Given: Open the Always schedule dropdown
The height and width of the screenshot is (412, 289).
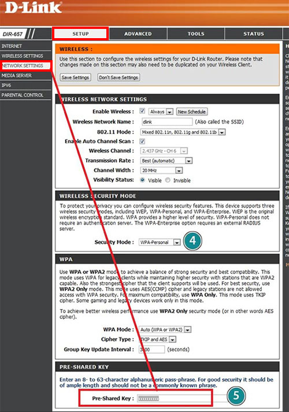Looking at the screenshot, I should (x=161, y=112).
